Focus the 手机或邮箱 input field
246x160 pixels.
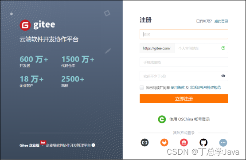tap(184, 62)
